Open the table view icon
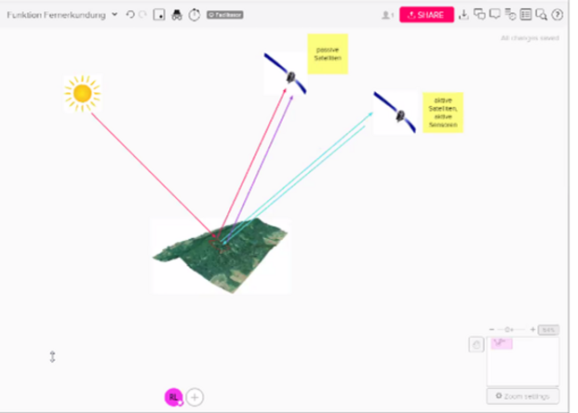The height and width of the screenshot is (413, 578). click(526, 14)
